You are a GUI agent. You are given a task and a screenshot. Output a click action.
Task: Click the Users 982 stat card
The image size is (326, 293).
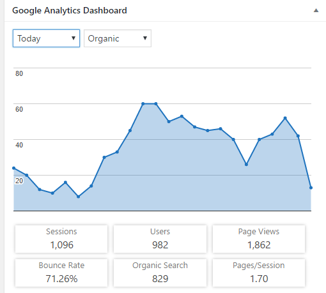click(160, 239)
